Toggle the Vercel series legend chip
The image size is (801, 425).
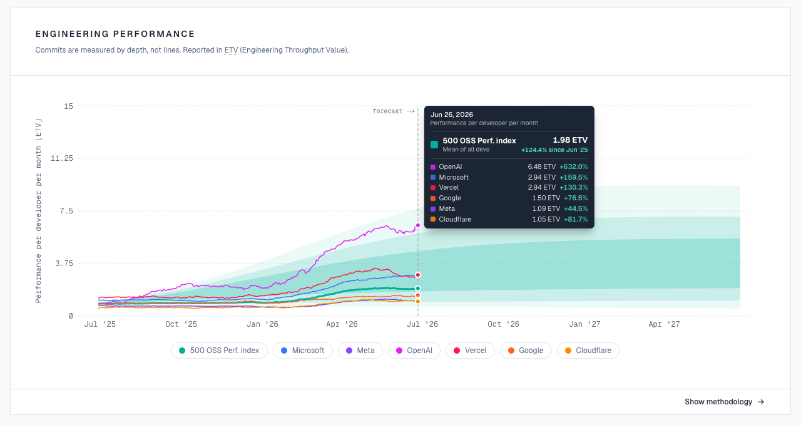[x=470, y=351]
